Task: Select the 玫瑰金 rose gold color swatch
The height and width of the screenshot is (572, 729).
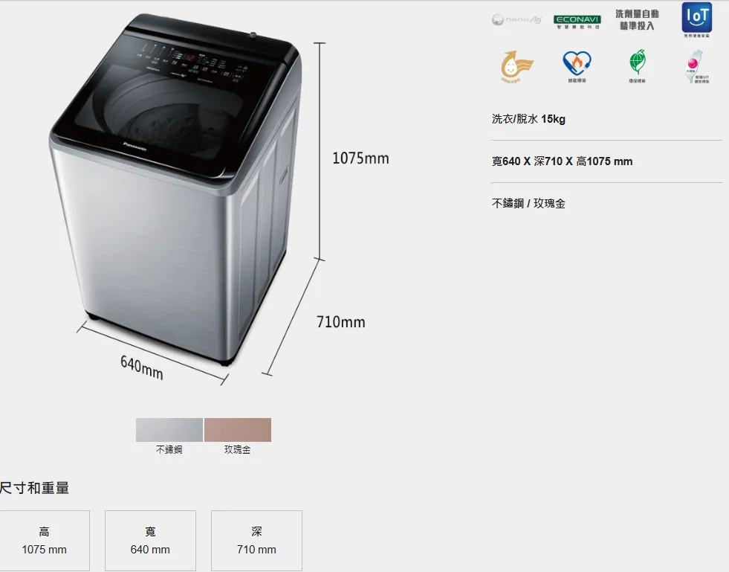Action: (x=238, y=430)
